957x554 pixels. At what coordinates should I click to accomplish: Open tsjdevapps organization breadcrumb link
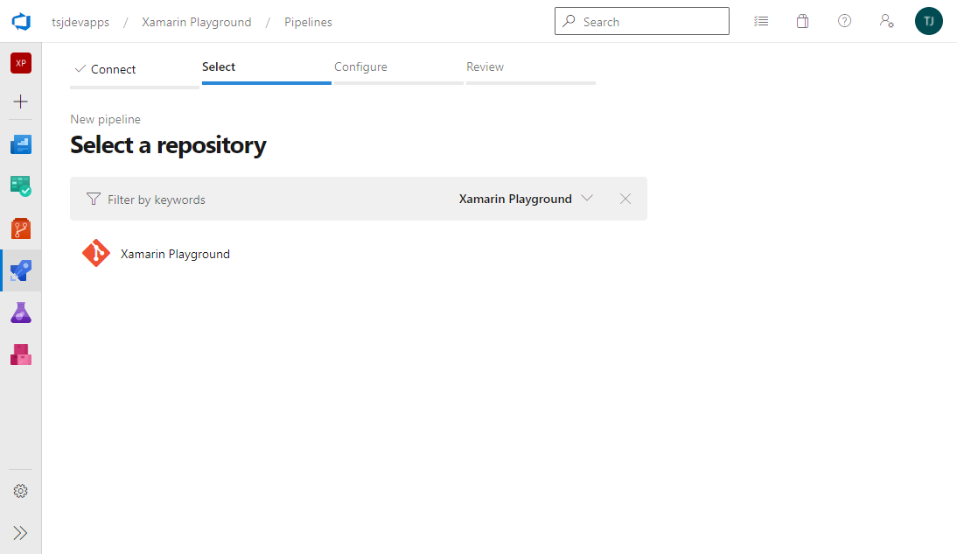pyautogui.click(x=80, y=22)
